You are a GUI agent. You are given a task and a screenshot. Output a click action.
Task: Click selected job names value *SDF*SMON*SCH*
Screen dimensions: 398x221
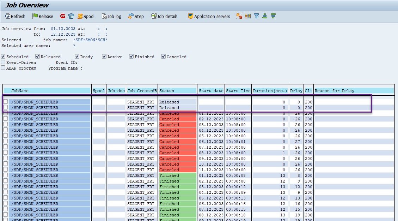(x=90, y=40)
